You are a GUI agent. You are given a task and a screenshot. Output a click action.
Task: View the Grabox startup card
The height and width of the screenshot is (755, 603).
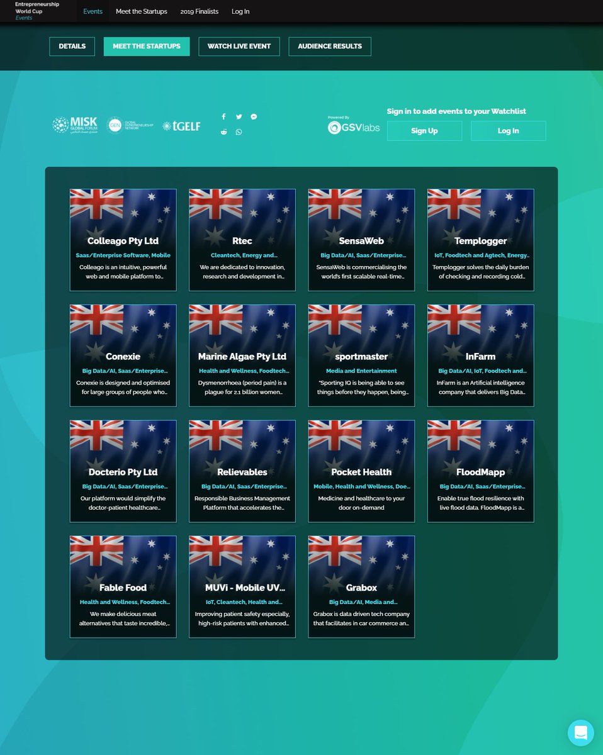[x=361, y=586]
